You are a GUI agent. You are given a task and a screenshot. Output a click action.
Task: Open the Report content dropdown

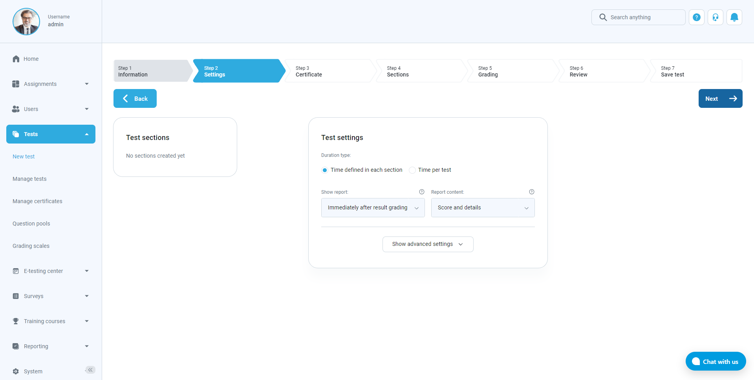click(483, 207)
